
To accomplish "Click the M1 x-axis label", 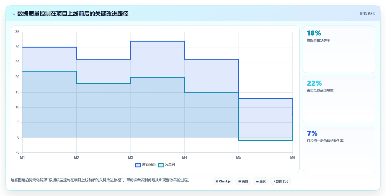I will pyautogui.click(x=22, y=157).
